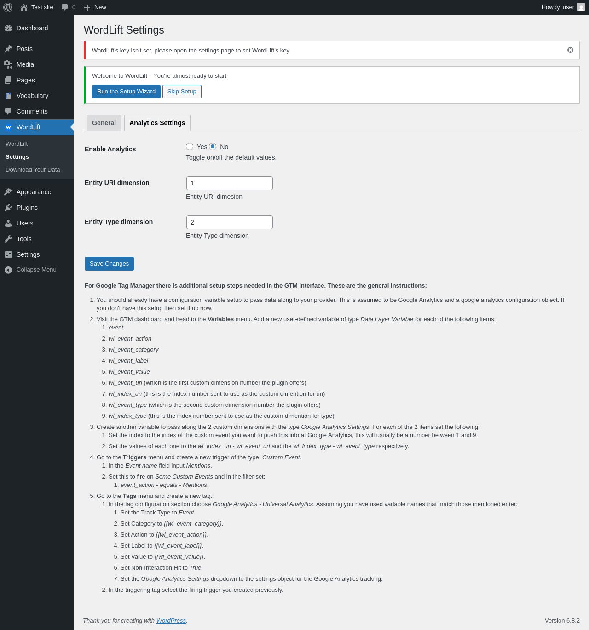The image size is (589, 630).
Task: Click Howdy, user account text
Action: [x=558, y=7]
